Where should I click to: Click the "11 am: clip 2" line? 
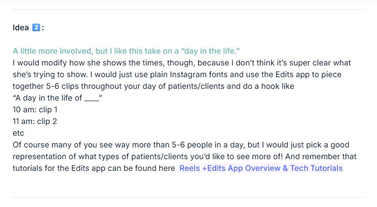click(35, 122)
